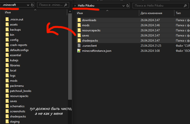Click the bin folder icon
Image resolution: width=190 pixels, height=124 pixels.
point(7,35)
